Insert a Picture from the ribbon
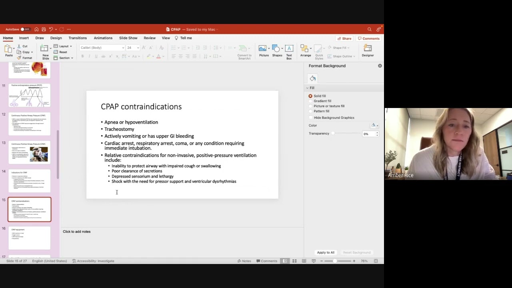This screenshot has height=288, width=512. tap(264, 51)
